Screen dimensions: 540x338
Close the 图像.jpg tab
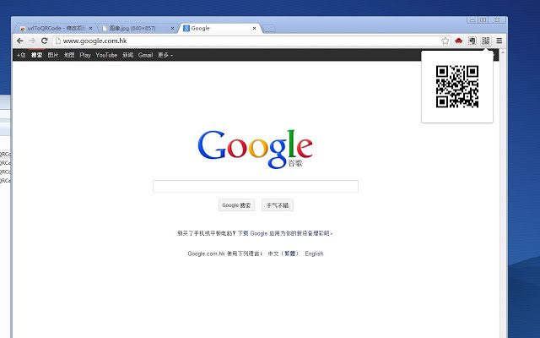pyautogui.click(x=172, y=28)
